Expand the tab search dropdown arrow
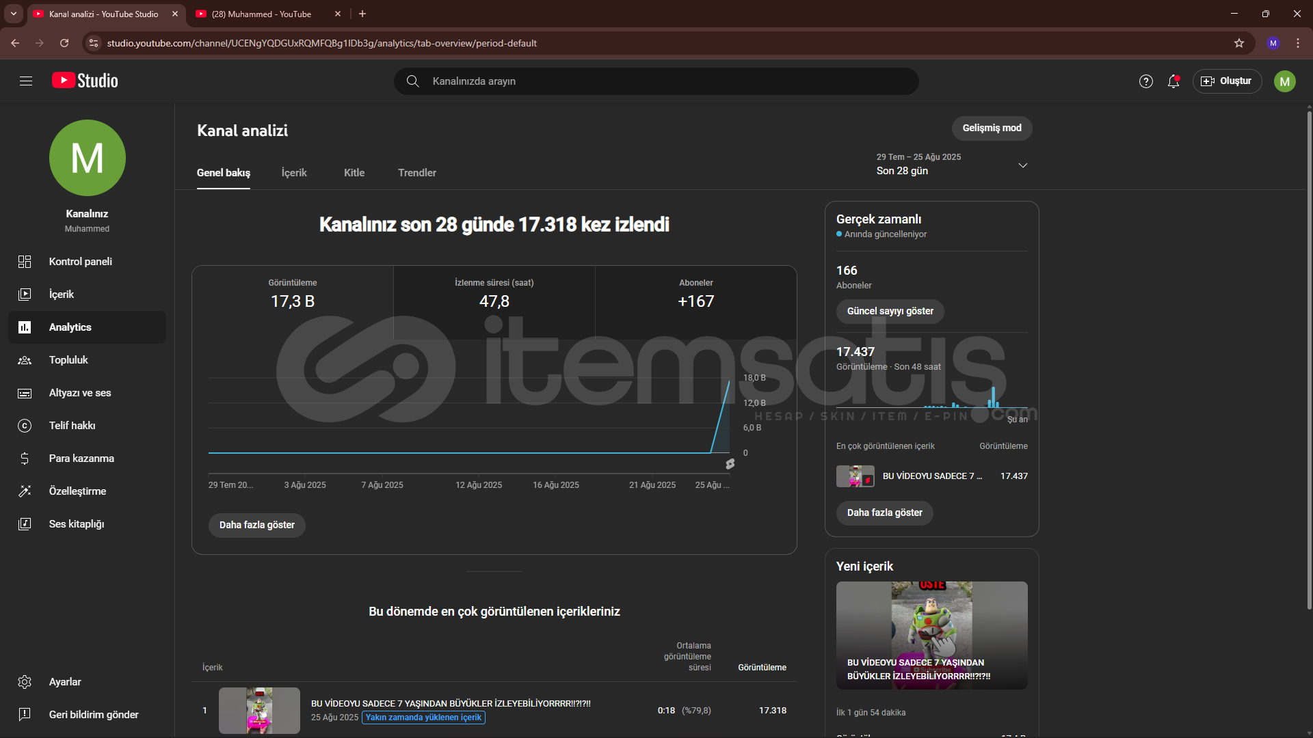1313x738 pixels. (14, 14)
